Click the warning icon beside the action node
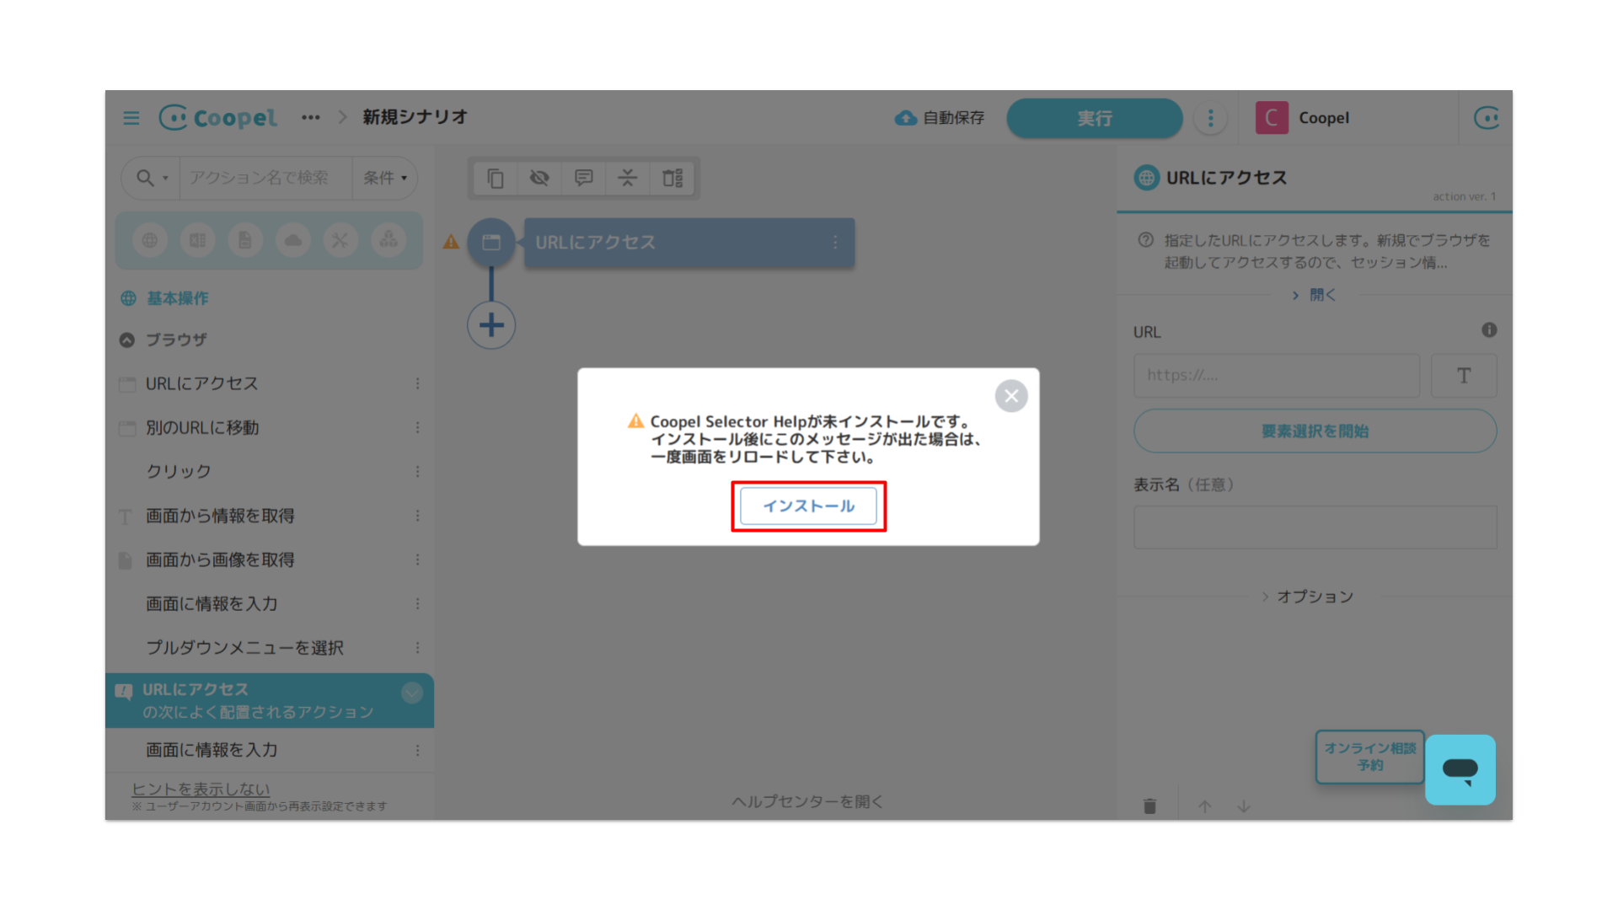 (452, 243)
